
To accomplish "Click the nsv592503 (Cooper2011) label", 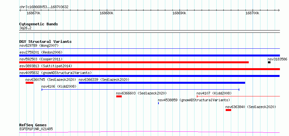I will click(41, 59).
